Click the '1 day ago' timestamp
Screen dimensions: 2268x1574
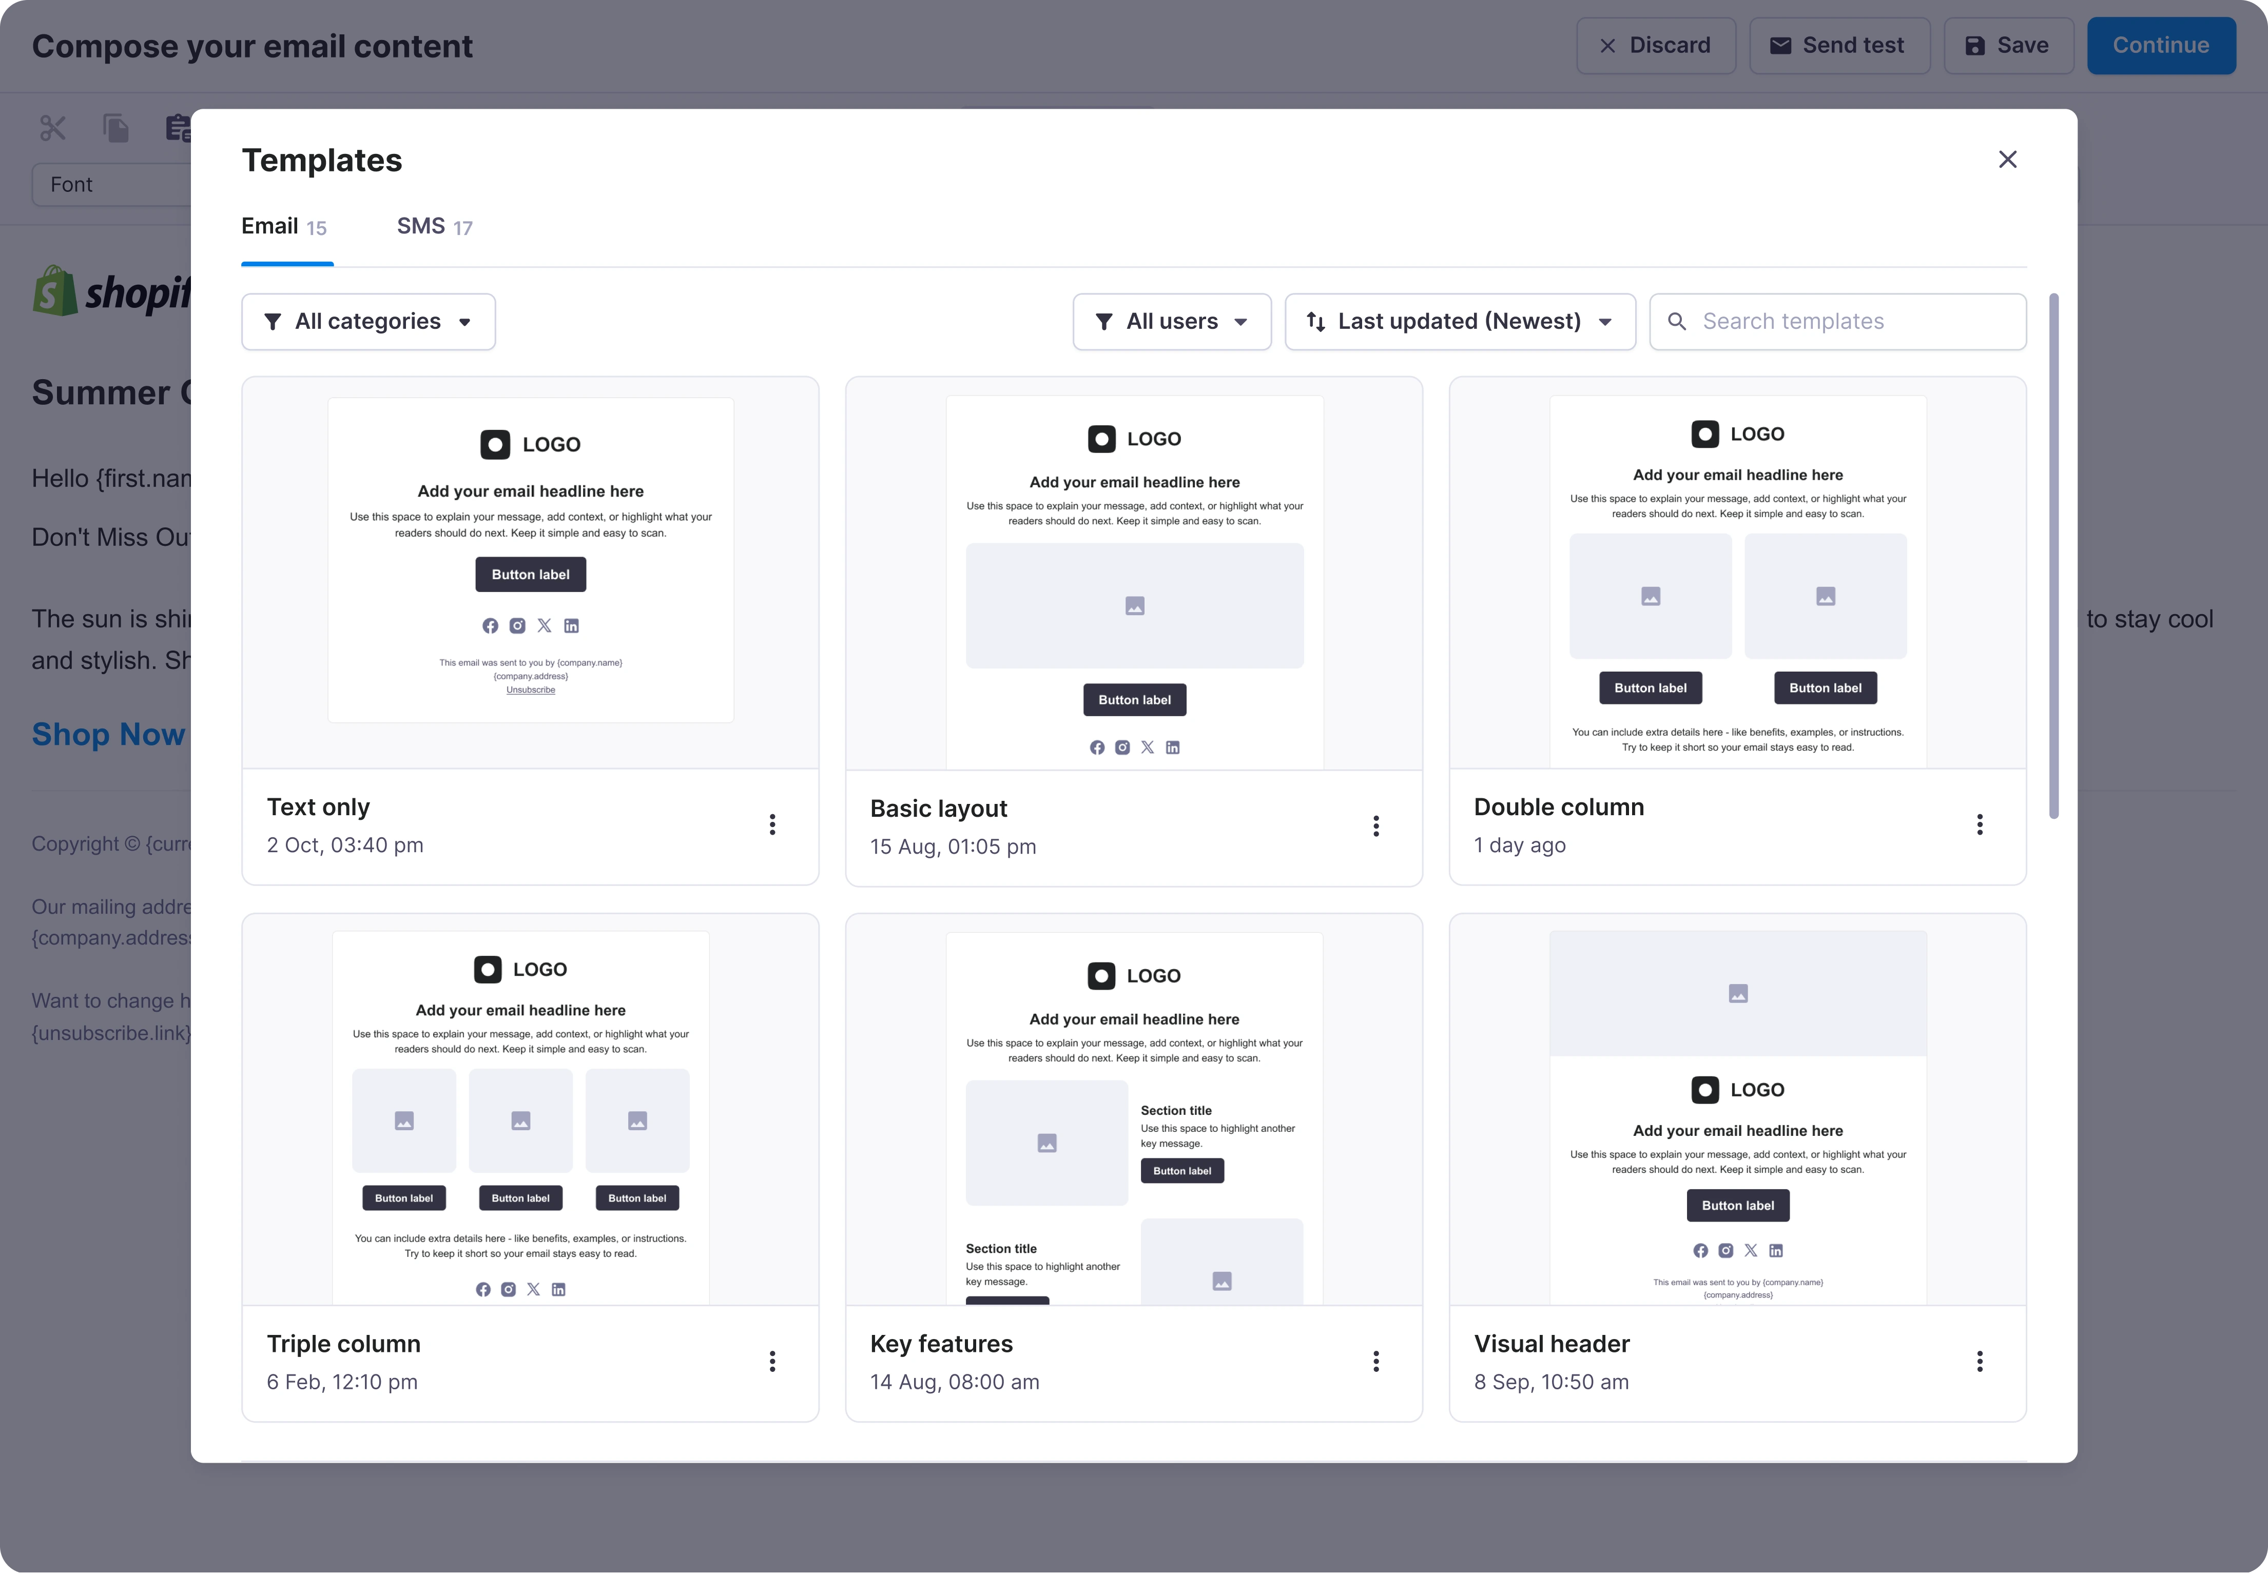click(1520, 845)
